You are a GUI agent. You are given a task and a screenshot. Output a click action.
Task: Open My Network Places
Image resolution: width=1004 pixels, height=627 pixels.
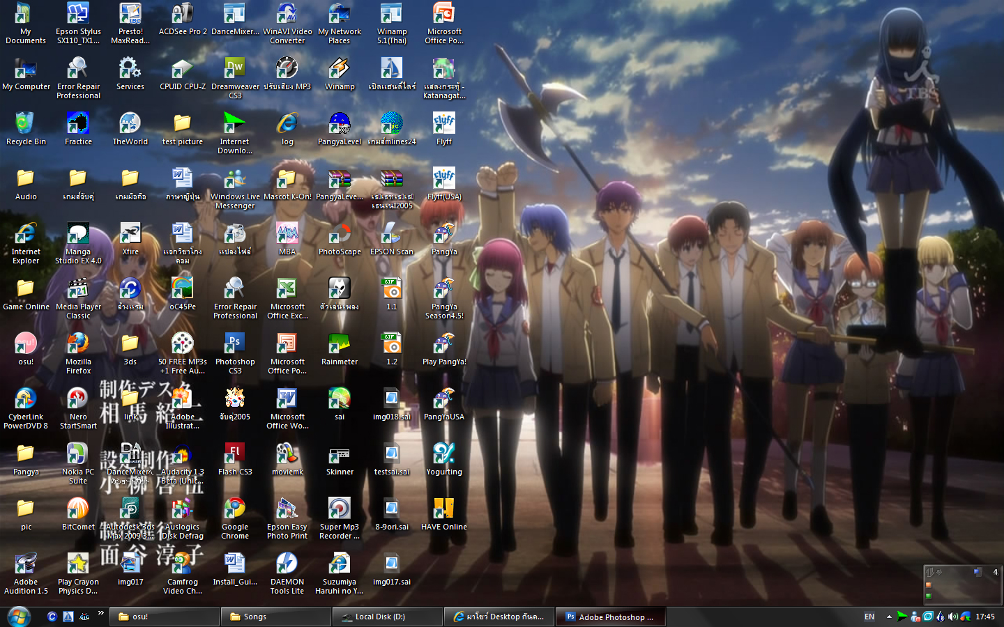coord(340,23)
